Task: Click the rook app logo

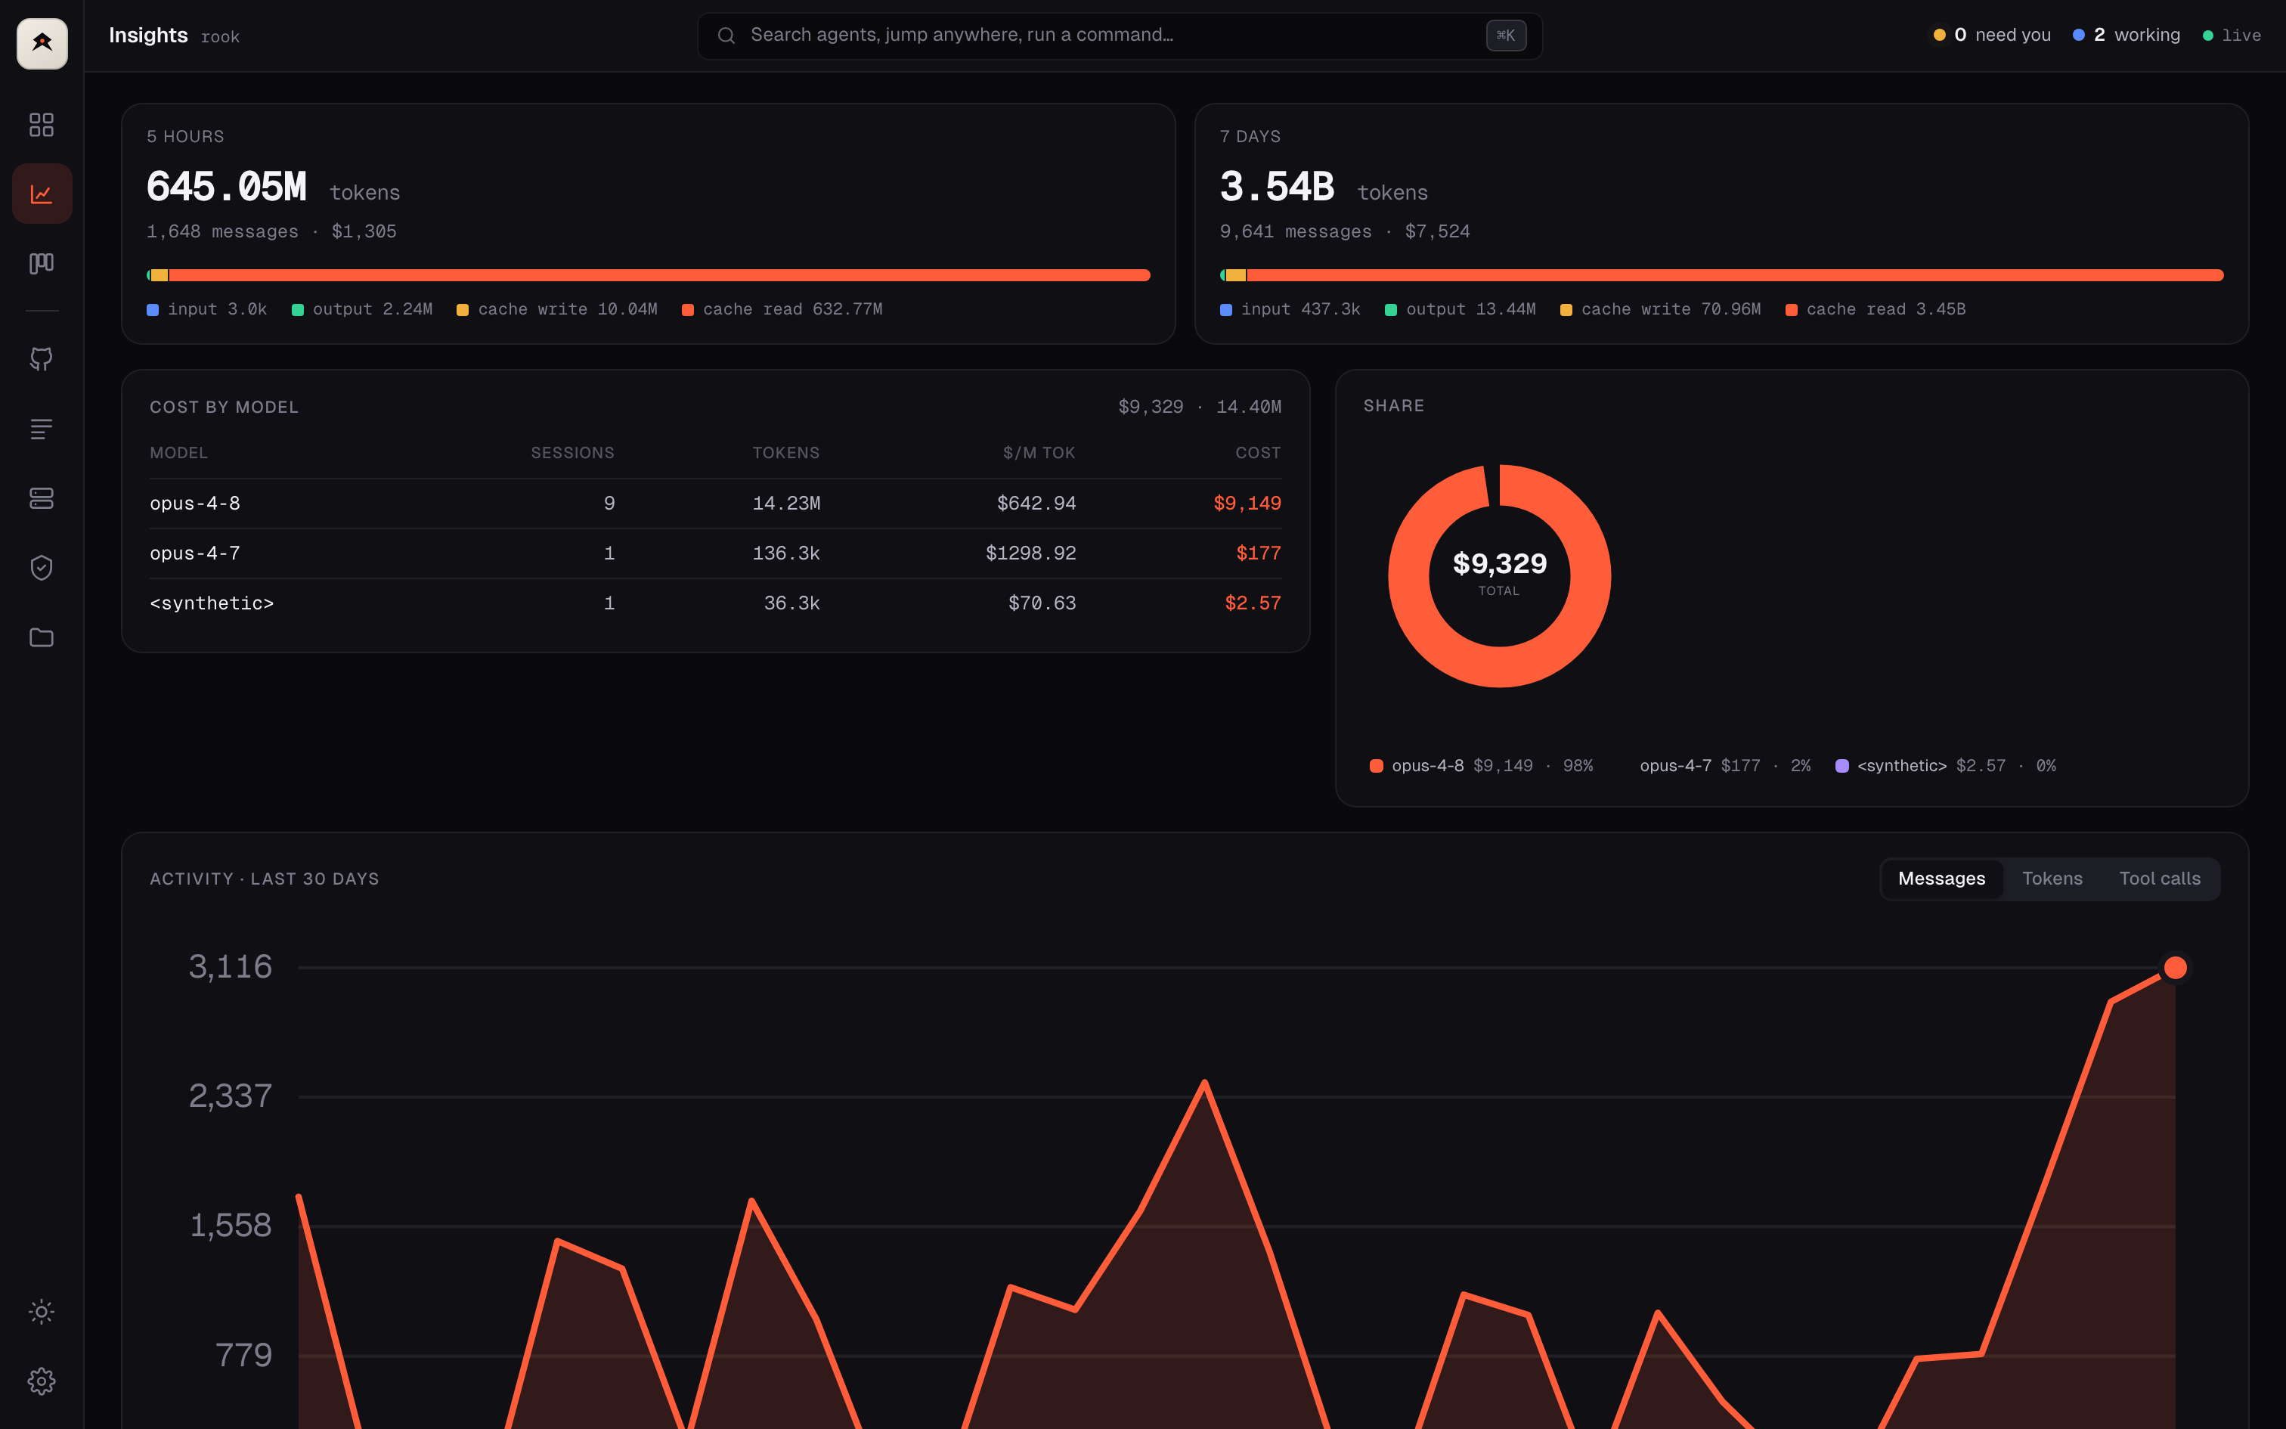Action: pos(42,42)
